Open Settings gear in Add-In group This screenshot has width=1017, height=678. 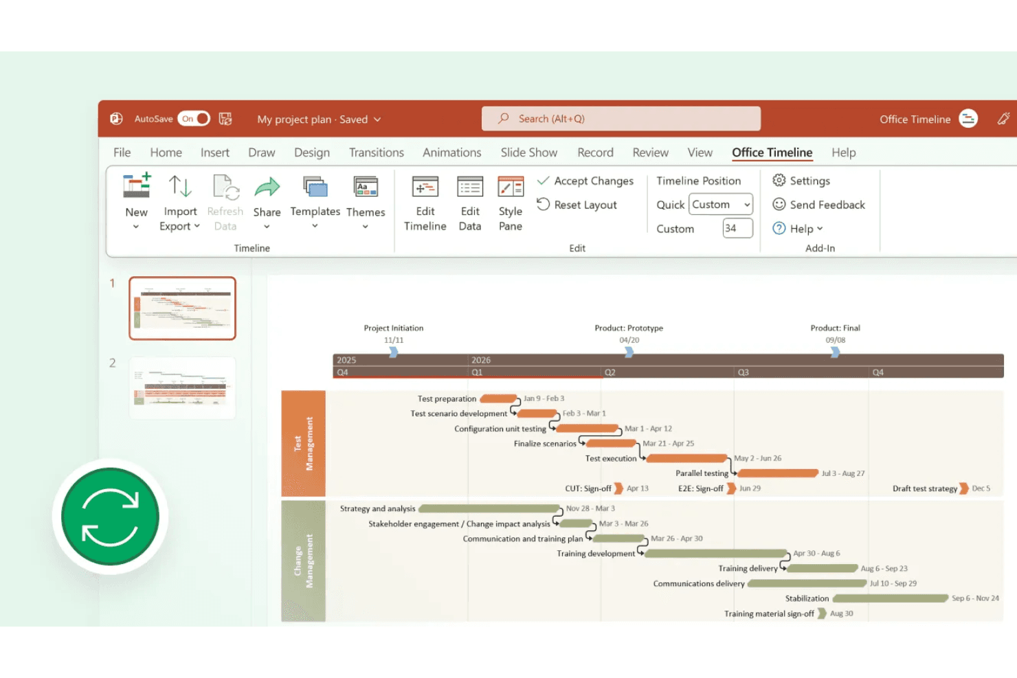tap(779, 180)
